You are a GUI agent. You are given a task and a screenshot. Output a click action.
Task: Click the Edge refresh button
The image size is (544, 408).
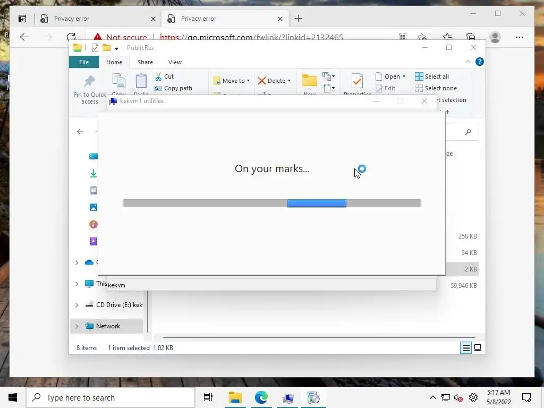pos(71,37)
